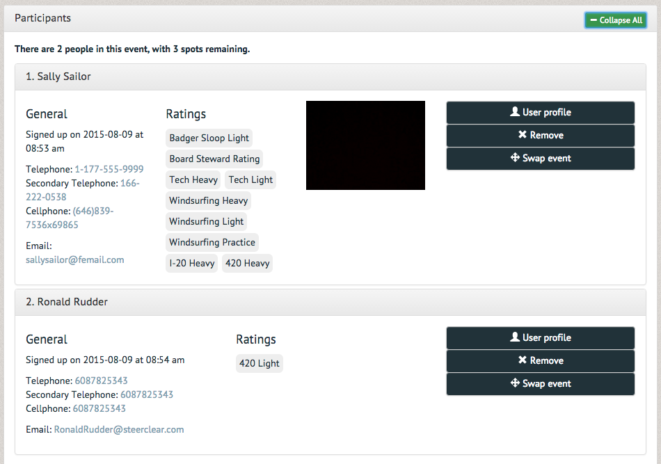Click Ronald's Cellphone number link
The height and width of the screenshot is (464, 661).
[99, 408]
